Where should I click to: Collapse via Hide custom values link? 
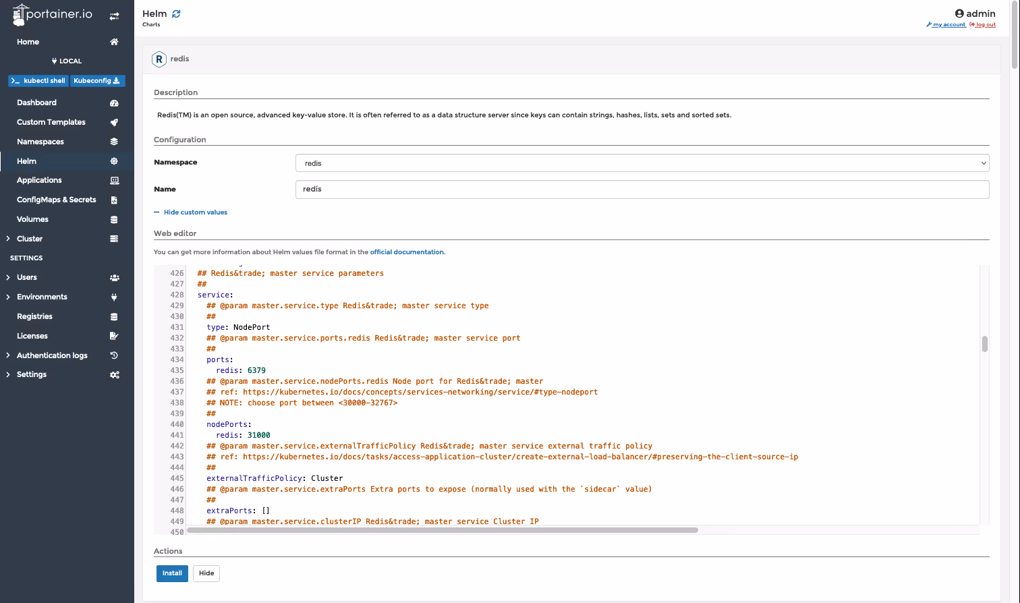pos(190,212)
